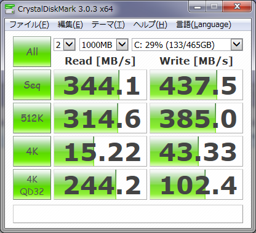Open the 編集(E) menu
The width and height of the screenshot is (256, 233).
(70, 25)
